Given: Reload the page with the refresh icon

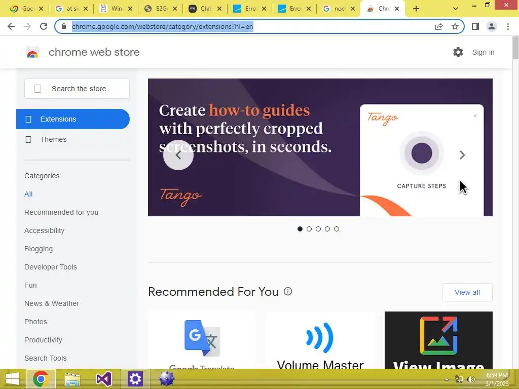Looking at the screenshot, I should click(x=44, y=26).
